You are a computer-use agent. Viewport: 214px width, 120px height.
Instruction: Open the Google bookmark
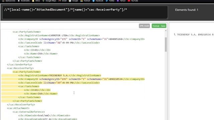[74, 1]
